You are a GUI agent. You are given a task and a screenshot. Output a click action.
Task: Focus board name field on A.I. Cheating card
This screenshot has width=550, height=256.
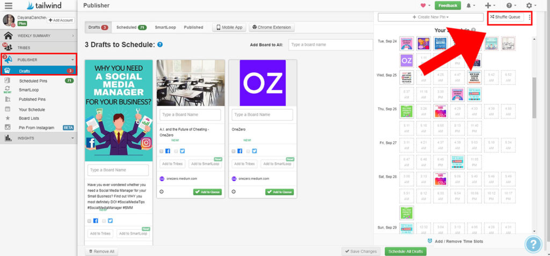pyautogui.click(x=190, y=115)
